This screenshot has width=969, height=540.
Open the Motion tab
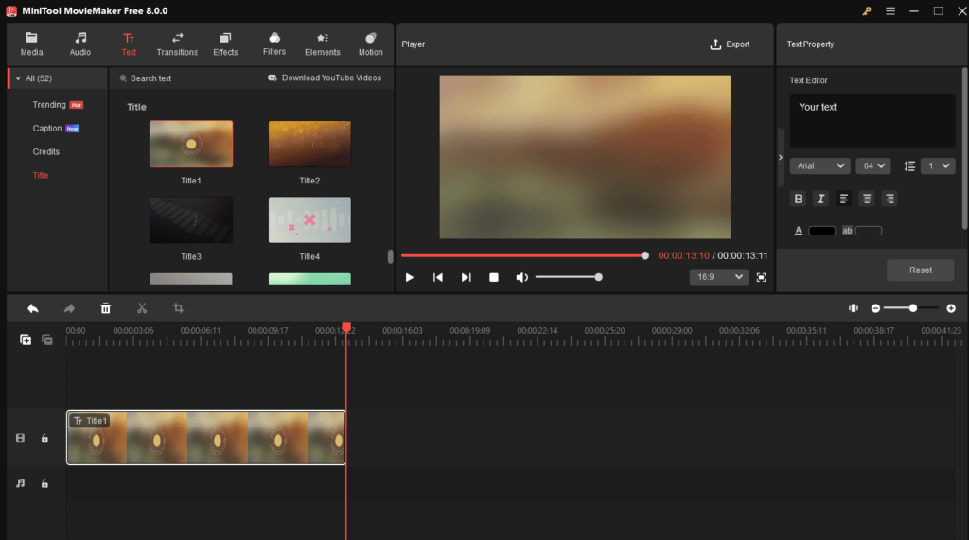click(x=371, y=44)
